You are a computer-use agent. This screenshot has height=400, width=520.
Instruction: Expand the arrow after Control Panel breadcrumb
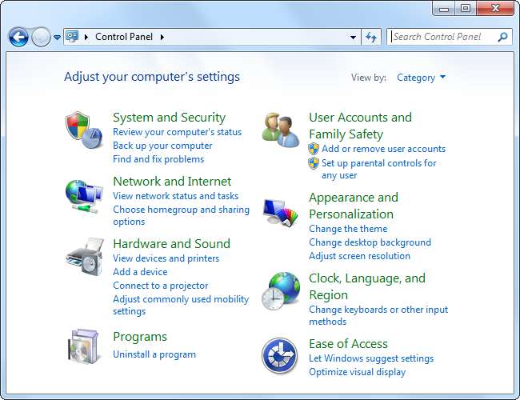click(162, 37)
